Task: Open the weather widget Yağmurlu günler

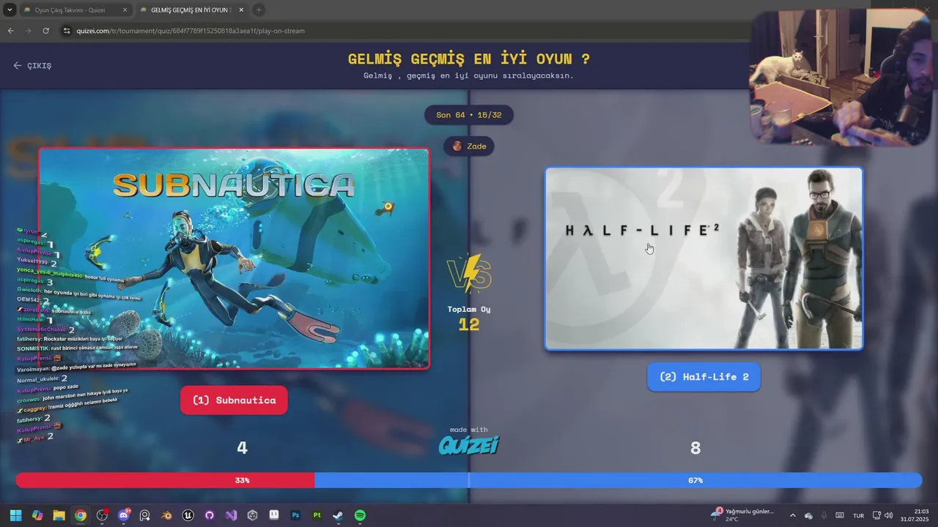Action: point(742,515)
